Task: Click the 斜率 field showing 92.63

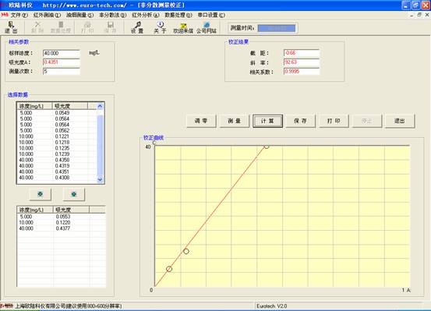Action: [302, 62]
